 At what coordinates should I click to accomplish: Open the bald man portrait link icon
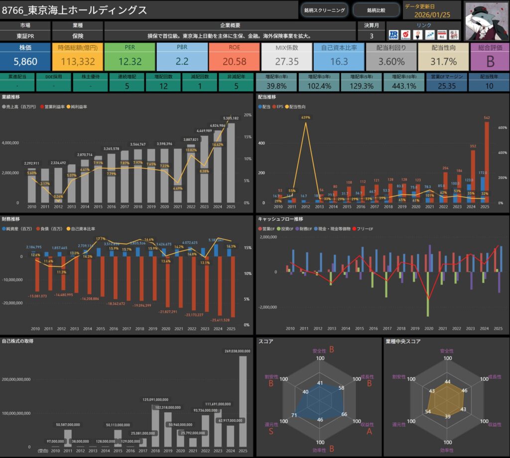[x=418, y=34]
